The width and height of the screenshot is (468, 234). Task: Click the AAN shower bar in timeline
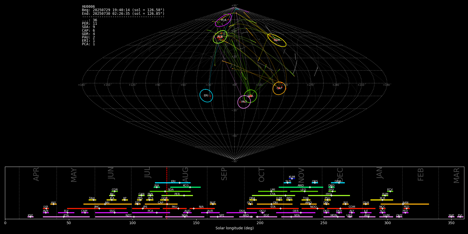pos(405,204)
